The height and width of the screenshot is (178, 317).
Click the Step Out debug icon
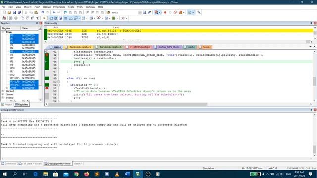33,18
